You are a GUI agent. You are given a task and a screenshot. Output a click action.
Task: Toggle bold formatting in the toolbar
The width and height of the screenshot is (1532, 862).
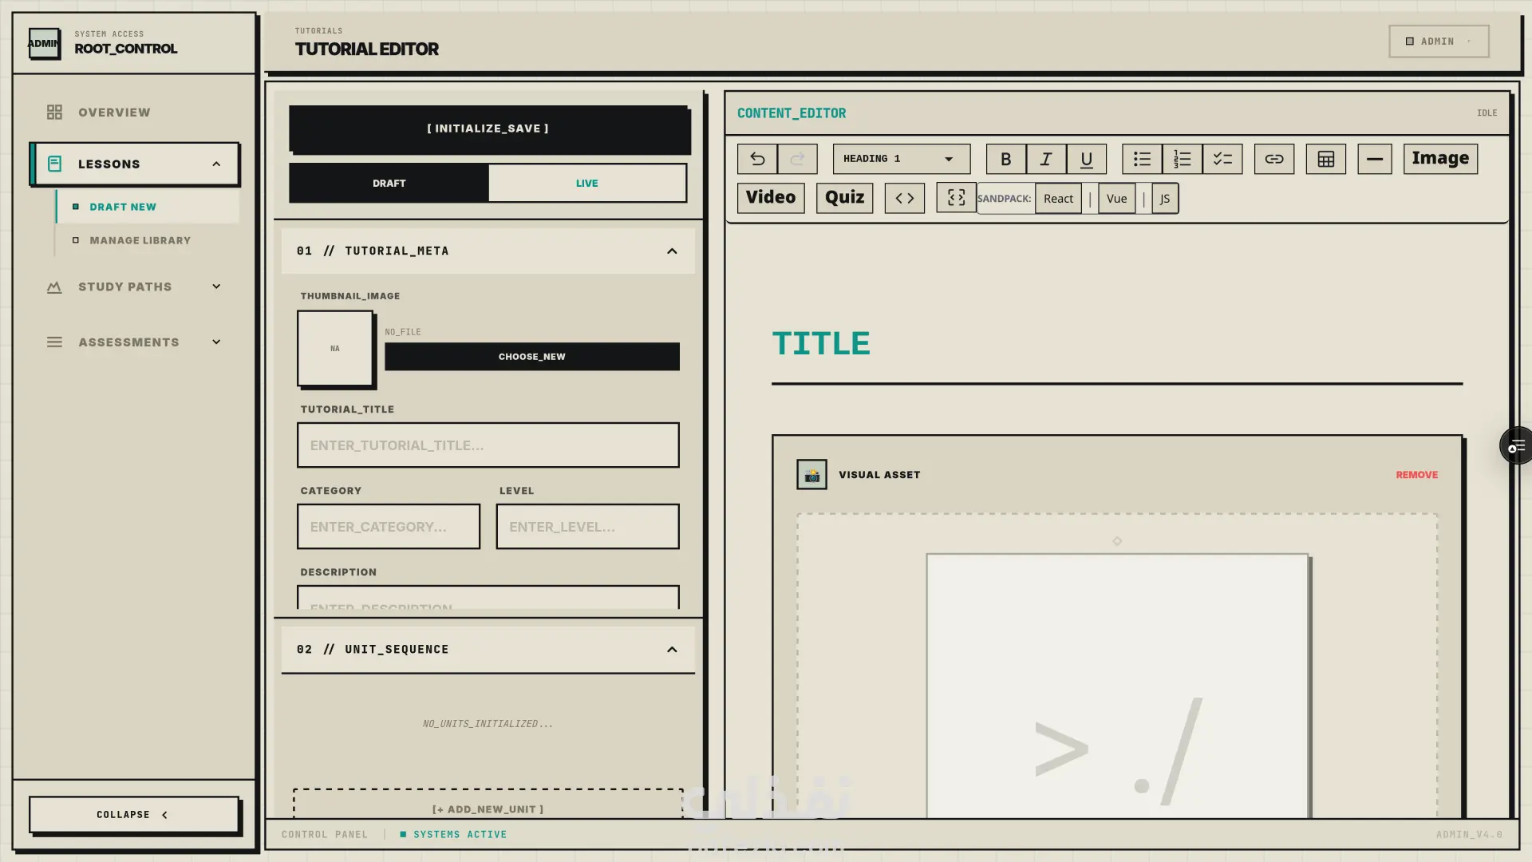(1005, 159)
